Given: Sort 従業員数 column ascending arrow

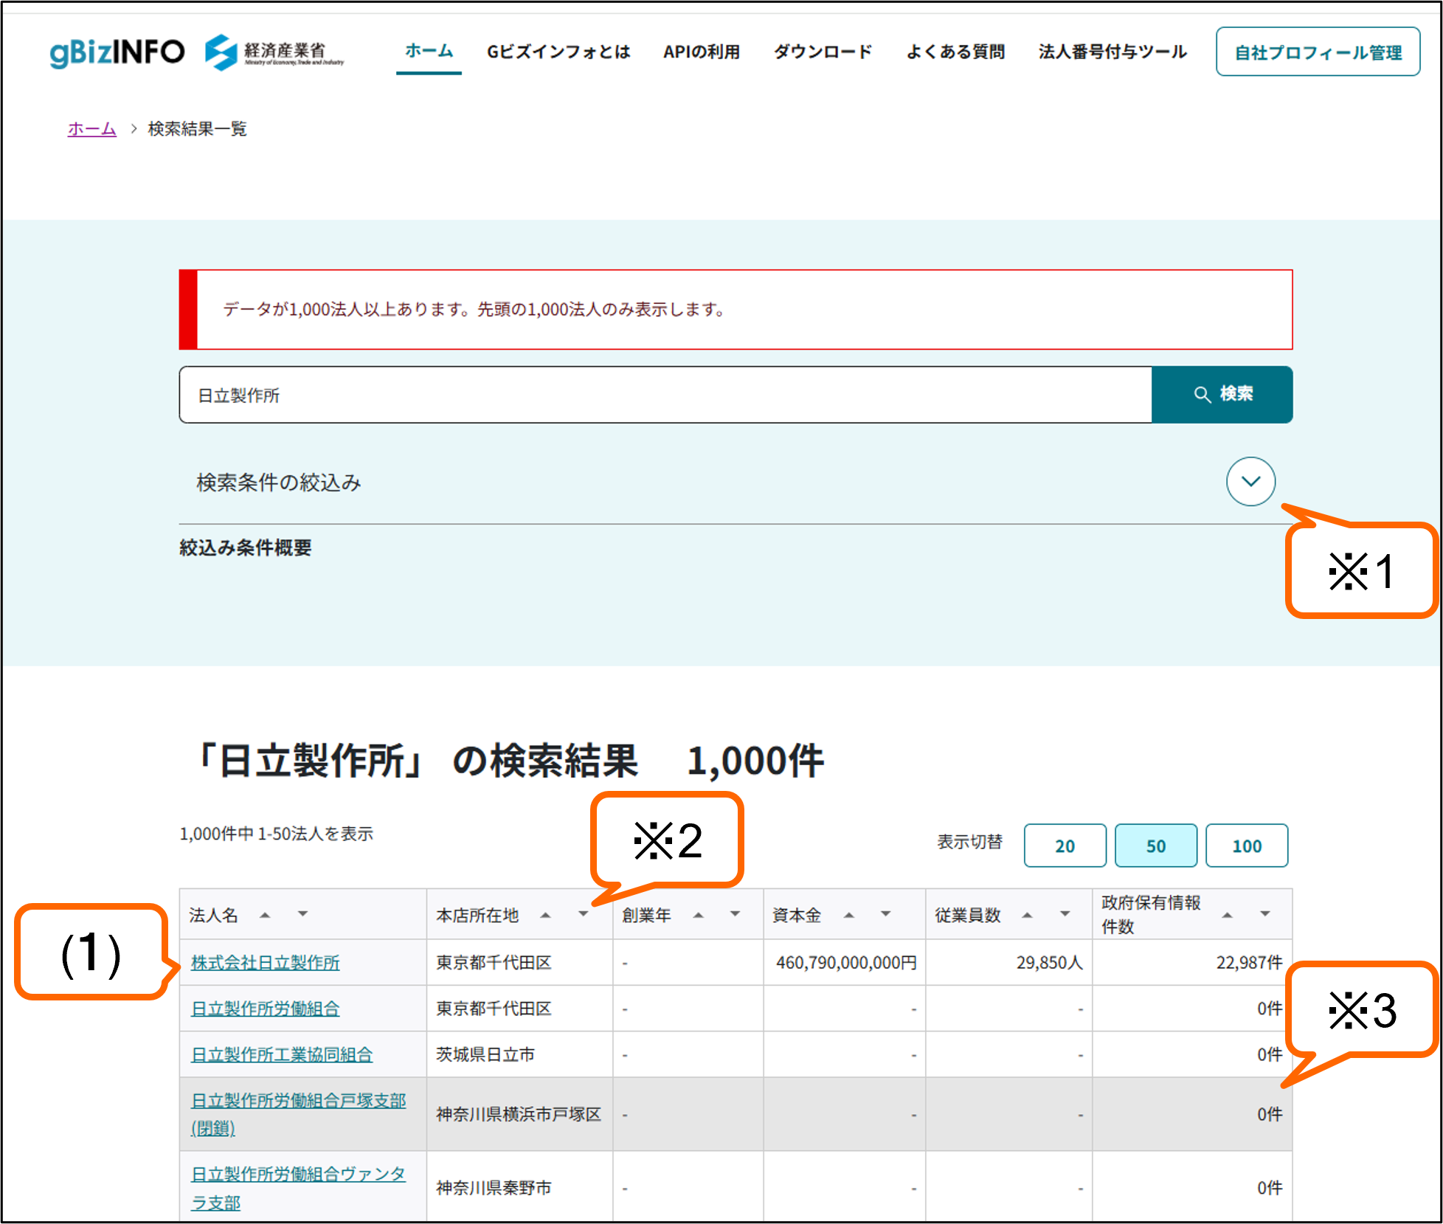Looking at the screenshot, I should coord(1027,915).
